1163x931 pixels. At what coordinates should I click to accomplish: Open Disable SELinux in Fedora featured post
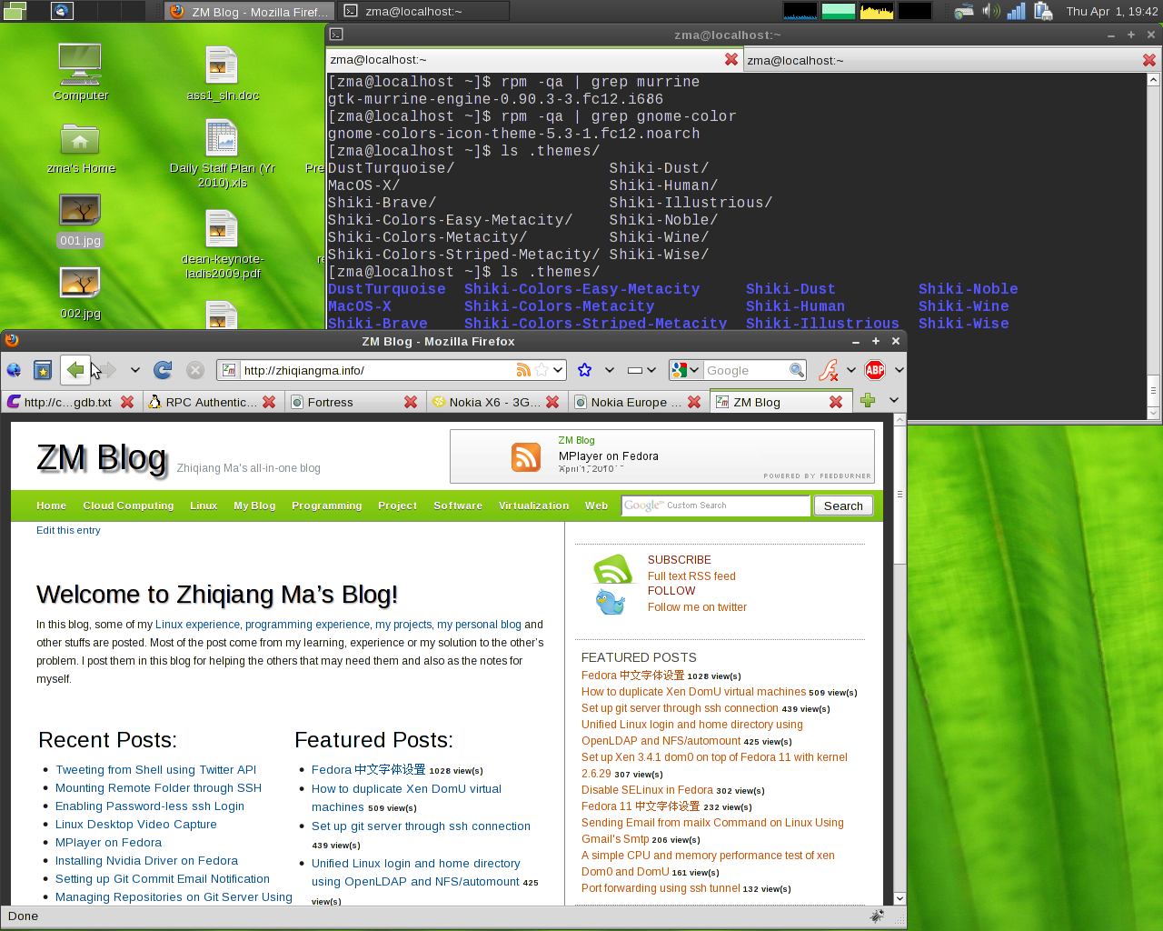point(647,790)
